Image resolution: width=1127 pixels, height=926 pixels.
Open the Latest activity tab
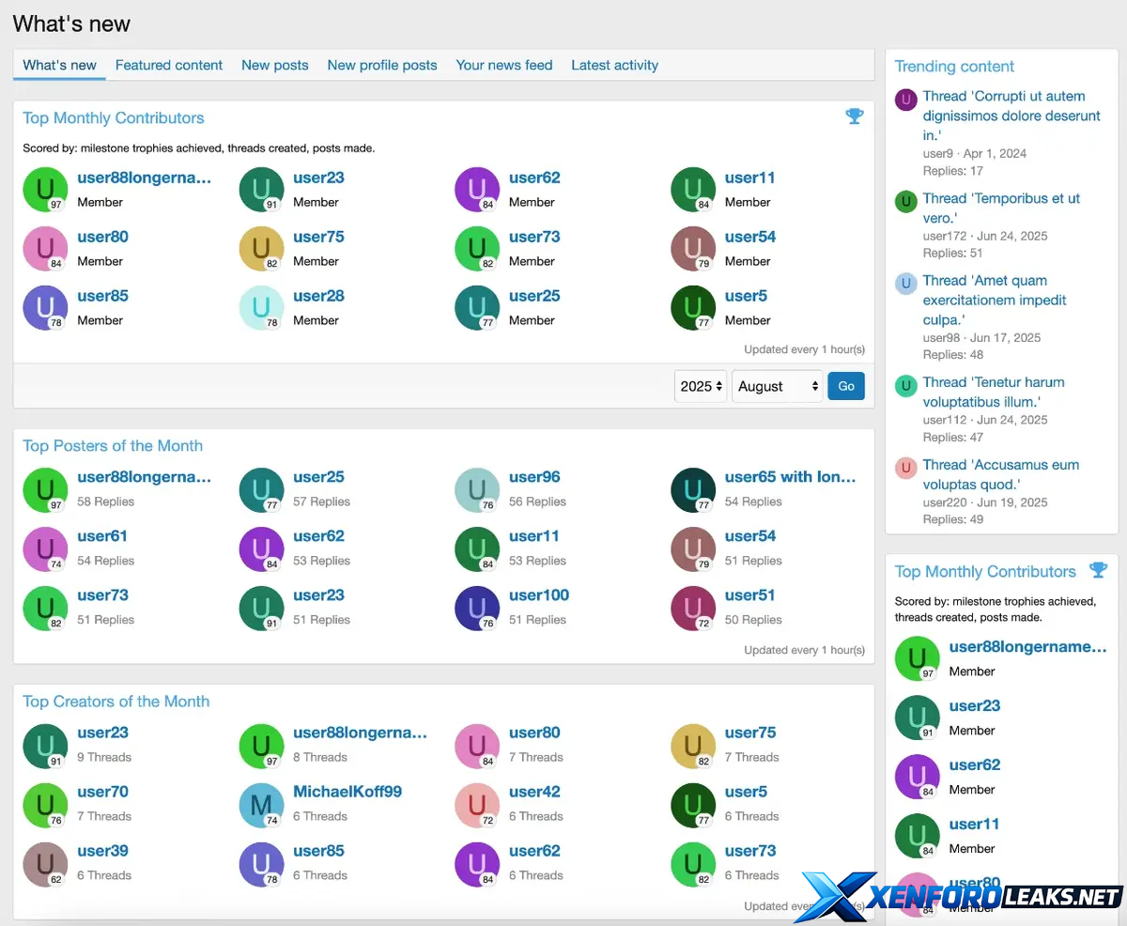click(x=614, y=65)
